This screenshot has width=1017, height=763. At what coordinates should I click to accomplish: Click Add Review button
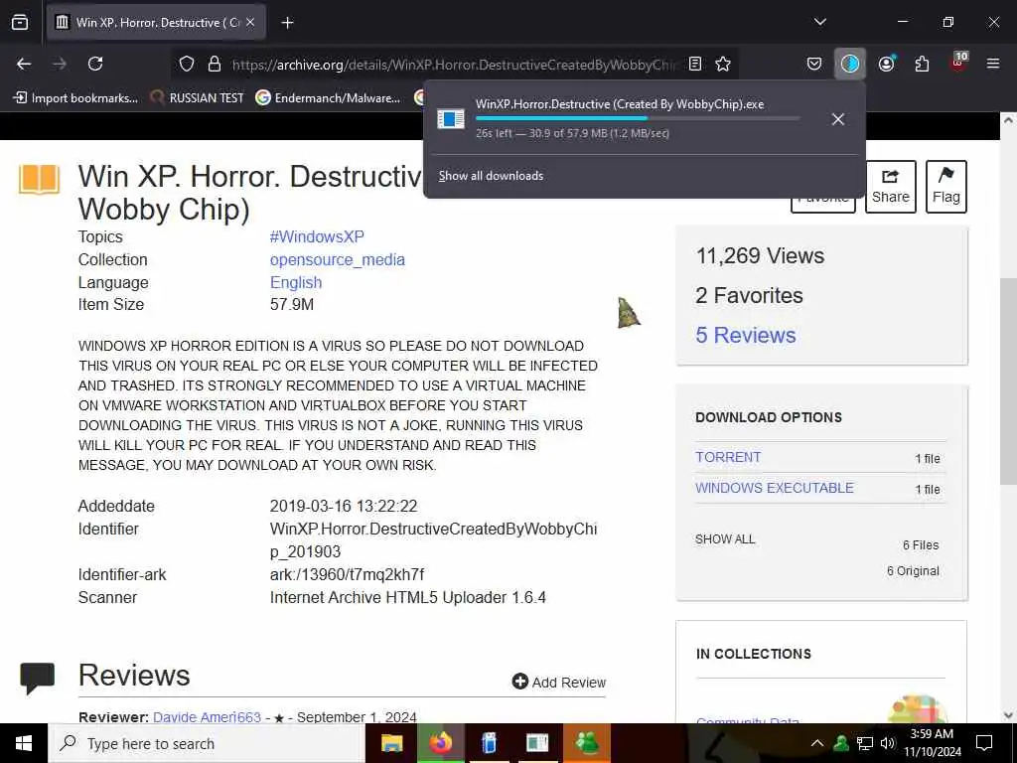coord(558,682)
